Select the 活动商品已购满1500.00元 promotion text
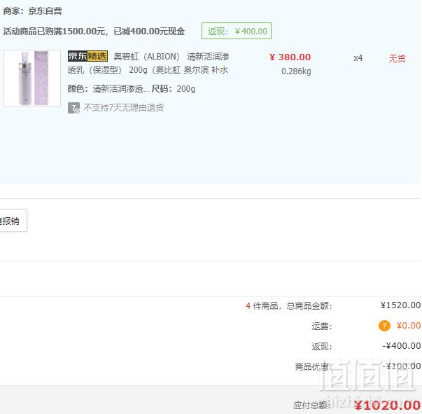422x414 pixels. [94, 32]
